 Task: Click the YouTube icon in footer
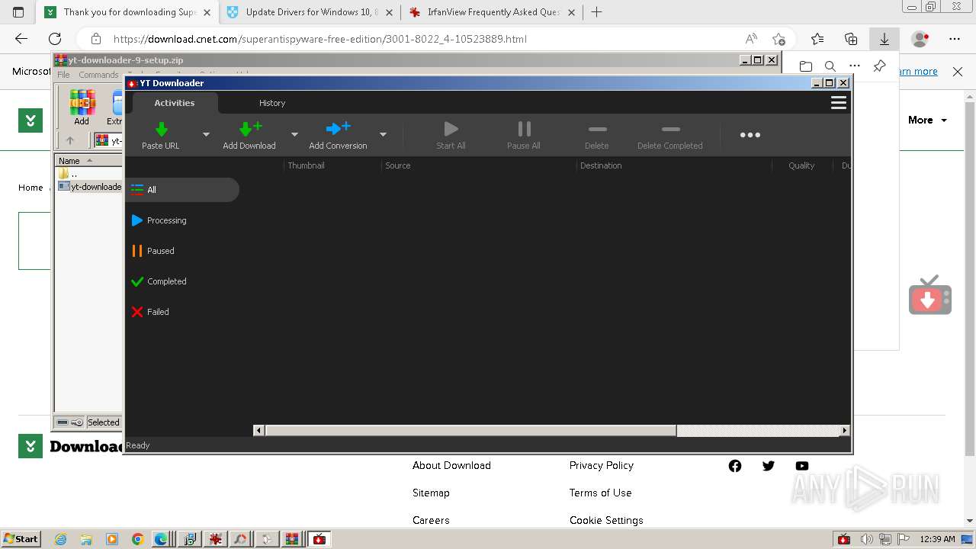click(x=802, y=466)
